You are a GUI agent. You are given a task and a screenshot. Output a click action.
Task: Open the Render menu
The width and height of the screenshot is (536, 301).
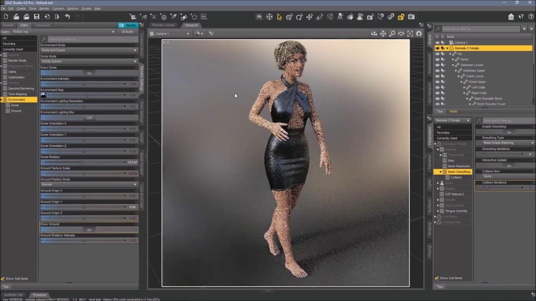click(x=44, y=8)
